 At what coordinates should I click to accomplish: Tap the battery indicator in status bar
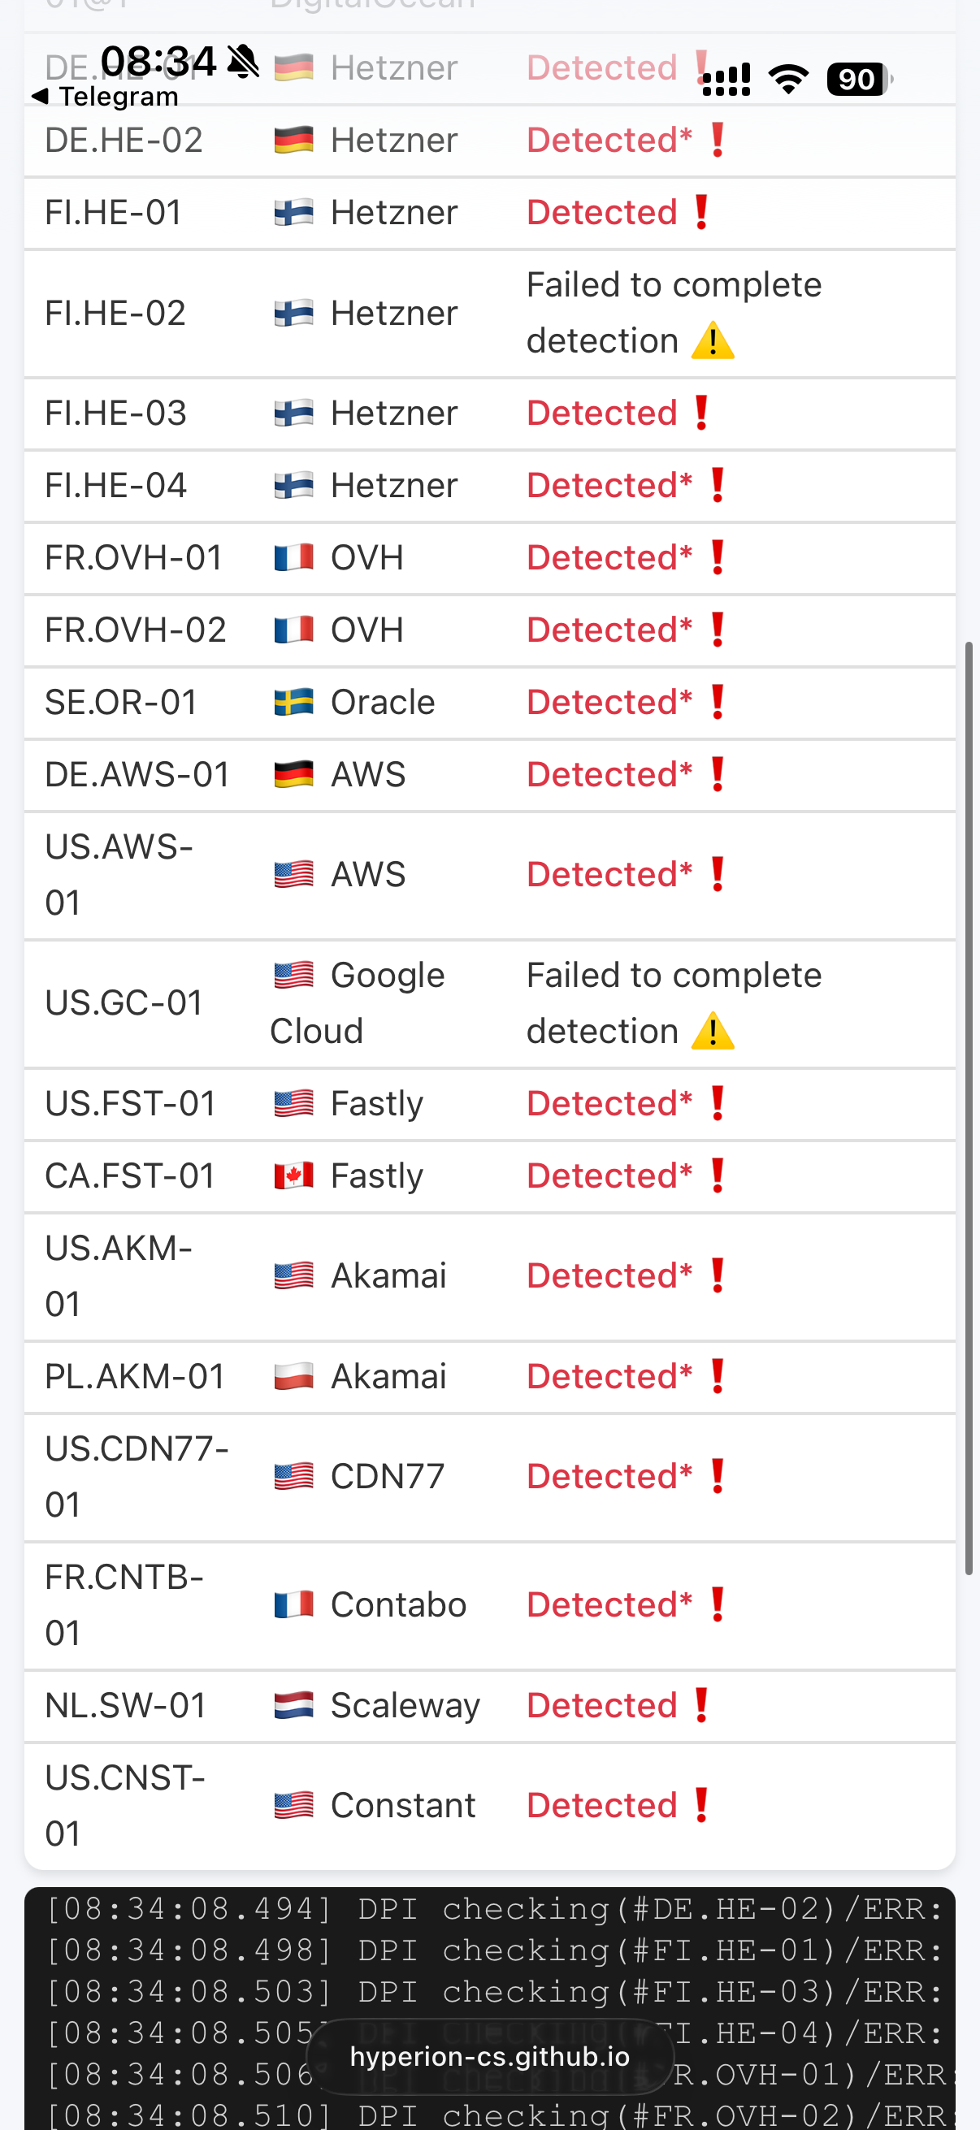pos(858,80)
